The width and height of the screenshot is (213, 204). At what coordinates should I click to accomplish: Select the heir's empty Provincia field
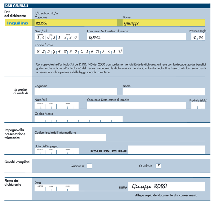(198, 106)
